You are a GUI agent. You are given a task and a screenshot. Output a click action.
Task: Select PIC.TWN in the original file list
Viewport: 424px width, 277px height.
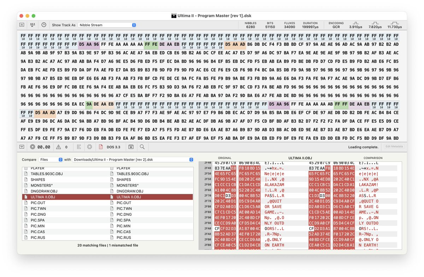[x=38, y=209]
